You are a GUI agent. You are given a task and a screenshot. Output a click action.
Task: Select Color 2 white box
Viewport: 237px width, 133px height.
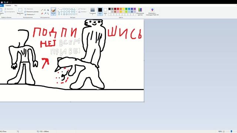[105, 11]
